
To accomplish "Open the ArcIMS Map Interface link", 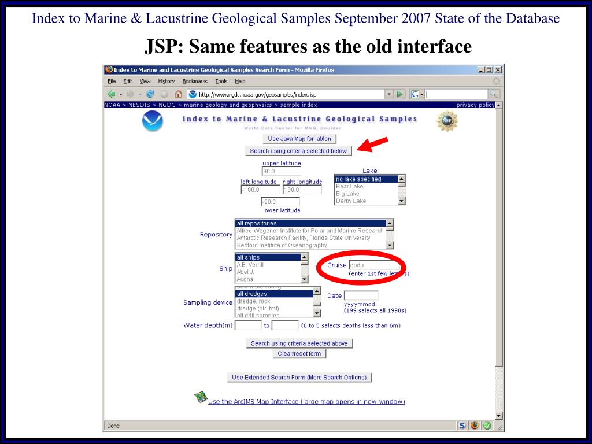I will [306, 401].
